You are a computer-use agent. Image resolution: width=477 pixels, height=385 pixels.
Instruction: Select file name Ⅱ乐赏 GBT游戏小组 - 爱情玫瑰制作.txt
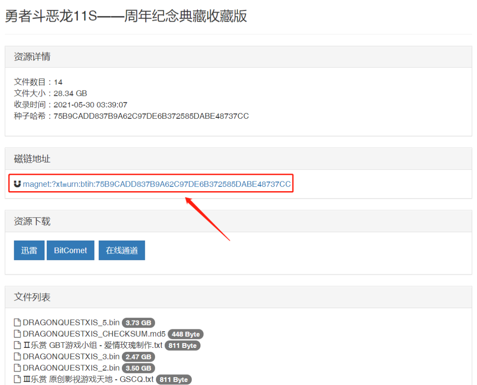pos(93,345)
